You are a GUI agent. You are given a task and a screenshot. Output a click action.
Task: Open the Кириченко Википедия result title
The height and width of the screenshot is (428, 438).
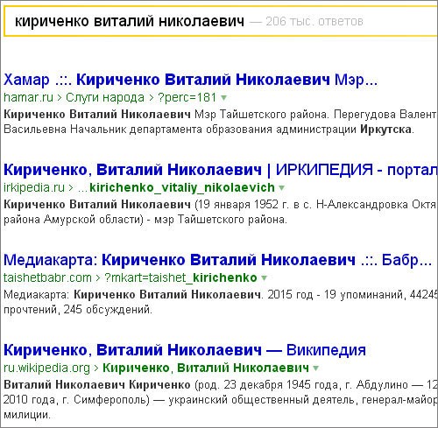[x=185, y=350]
